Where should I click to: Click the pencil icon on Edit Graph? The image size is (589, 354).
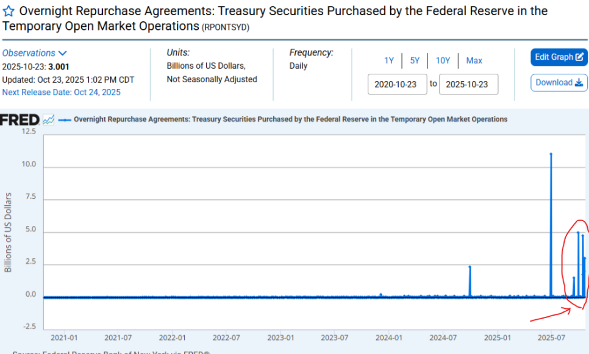click(579, 57)
